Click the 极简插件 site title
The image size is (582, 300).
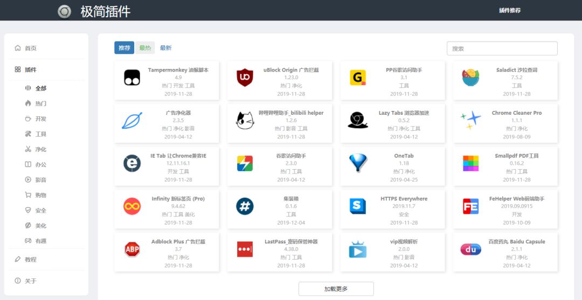(106, 11)
